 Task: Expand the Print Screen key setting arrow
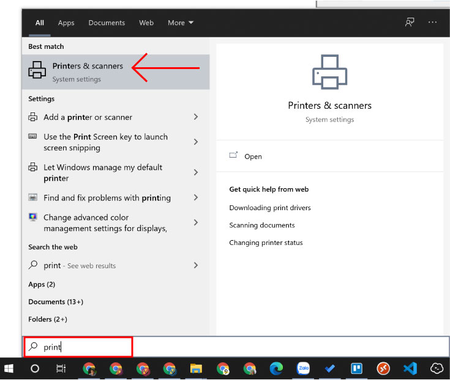[x=196, y=142]
